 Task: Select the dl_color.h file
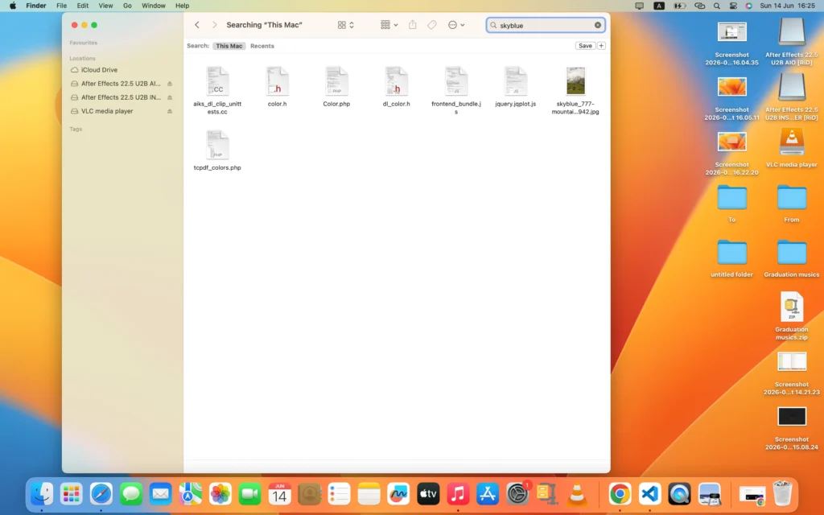coord(396,87)
